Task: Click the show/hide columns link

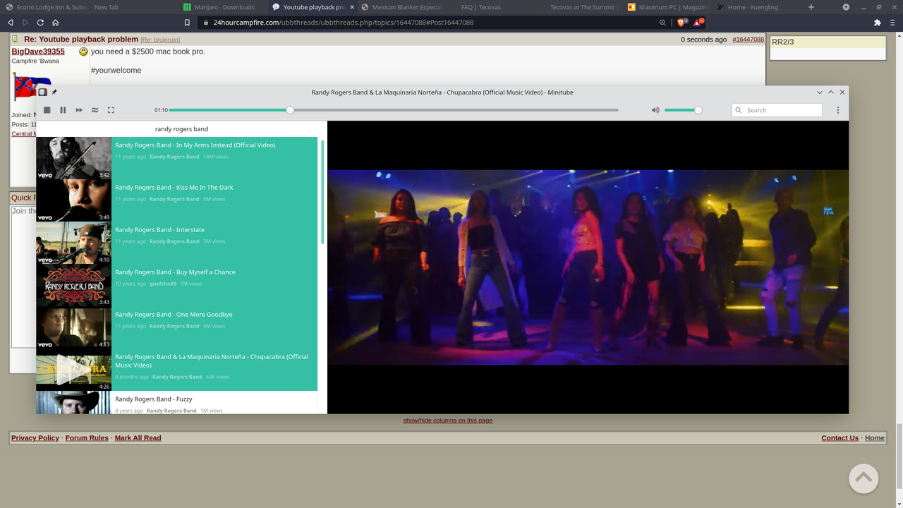Action: 448,421
